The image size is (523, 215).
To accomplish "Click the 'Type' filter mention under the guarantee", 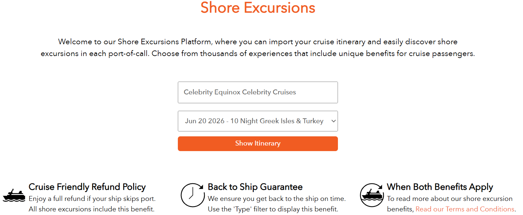I will click(x=273, y=209).
